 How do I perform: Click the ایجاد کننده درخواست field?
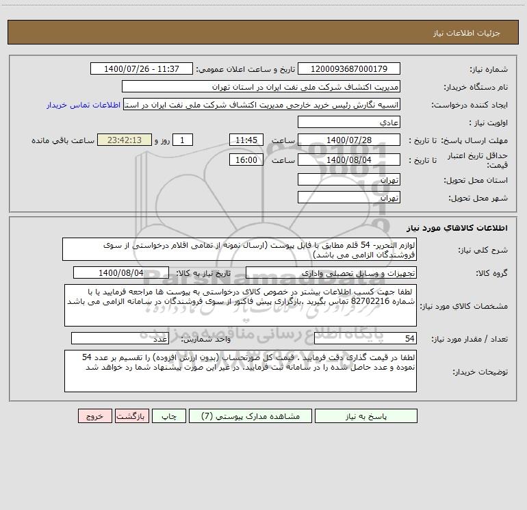click(261, 104)
